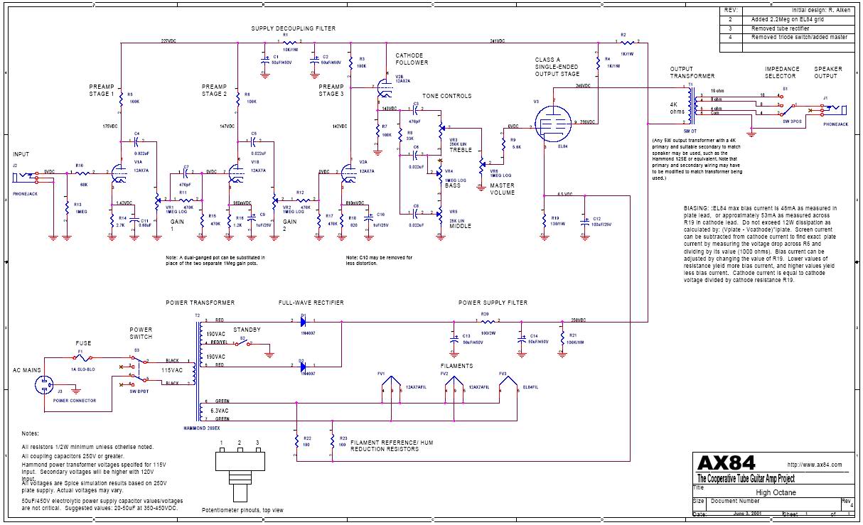Open the http://www.ax84.com link
863x525 pixels.
coord(815,465)
